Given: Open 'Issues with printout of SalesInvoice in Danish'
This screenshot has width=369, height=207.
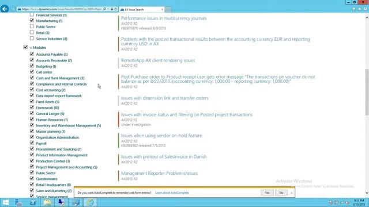Looking at the screenshot, I should click(x=164, y=157).
